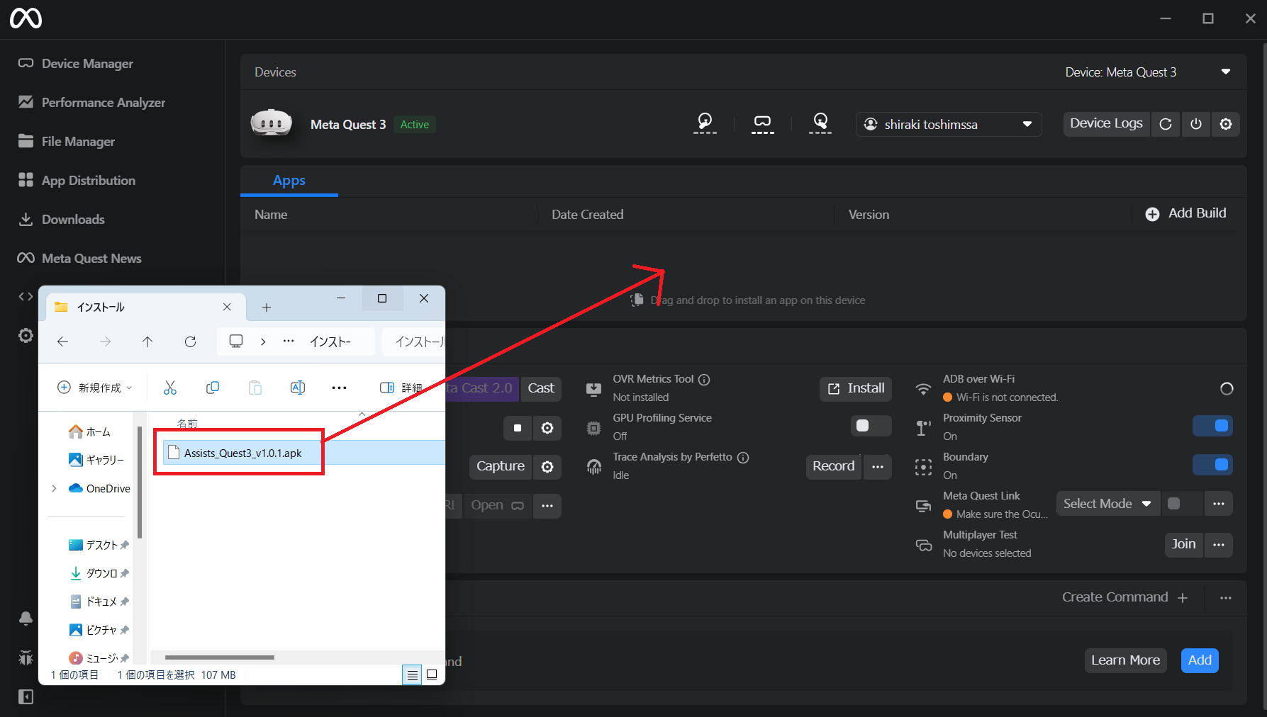This screenshot has height=717, width=1267.
Task: Open the Select Mode dropdown
Action: coord(1107,504)
